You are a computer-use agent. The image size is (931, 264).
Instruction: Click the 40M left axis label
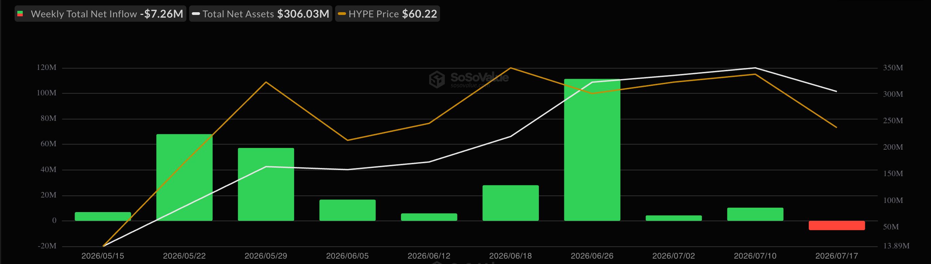tap(49, 169)
